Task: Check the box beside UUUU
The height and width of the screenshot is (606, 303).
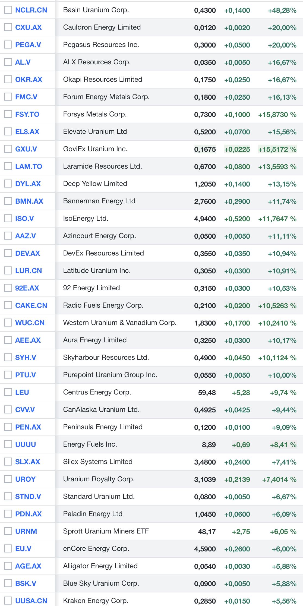Action: (8, 444)
